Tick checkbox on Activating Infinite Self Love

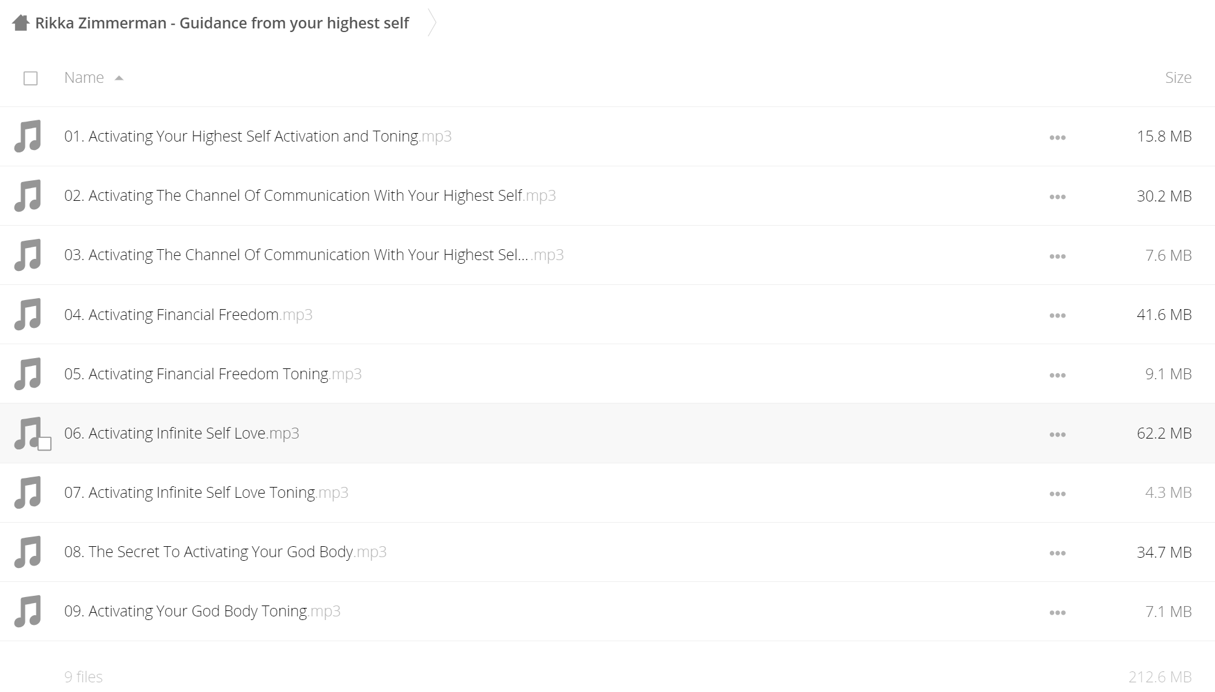44,444
